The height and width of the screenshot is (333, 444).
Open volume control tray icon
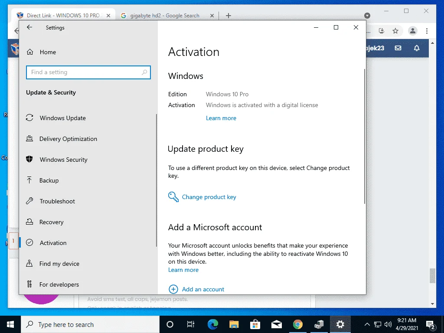tap(388, 324)
